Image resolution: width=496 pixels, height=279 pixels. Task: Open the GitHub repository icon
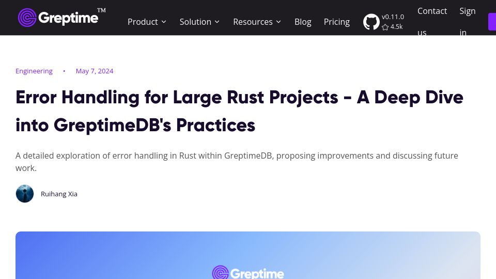(x=371, y=22)
